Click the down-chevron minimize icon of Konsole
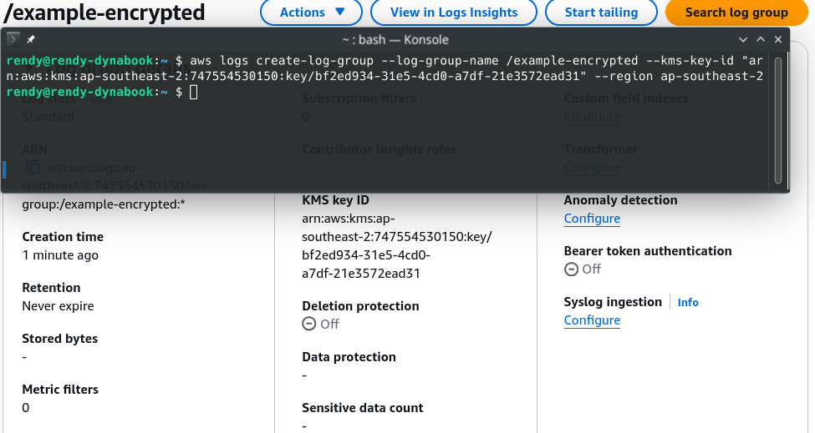Screen dimensions: 815x433 pyautogui.click(x=743, y=39)
